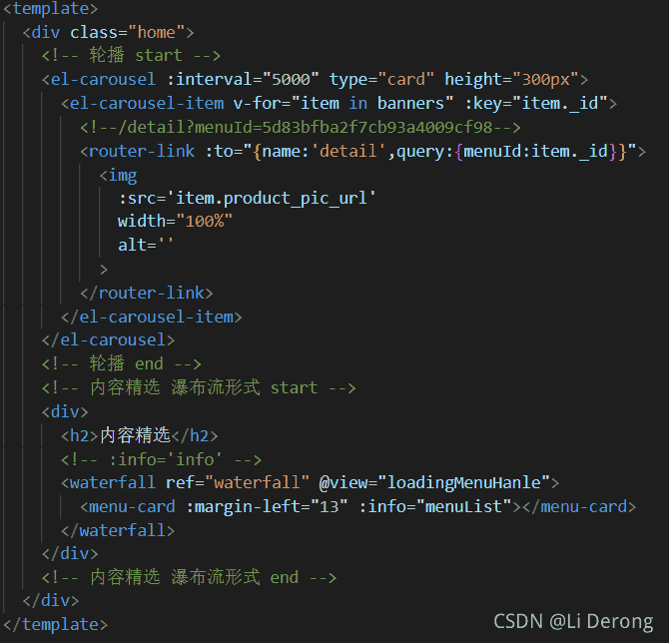The width and height of the screenshot is (669, 643).
Task: Click the opening template tag
Action: click(50, 9)
